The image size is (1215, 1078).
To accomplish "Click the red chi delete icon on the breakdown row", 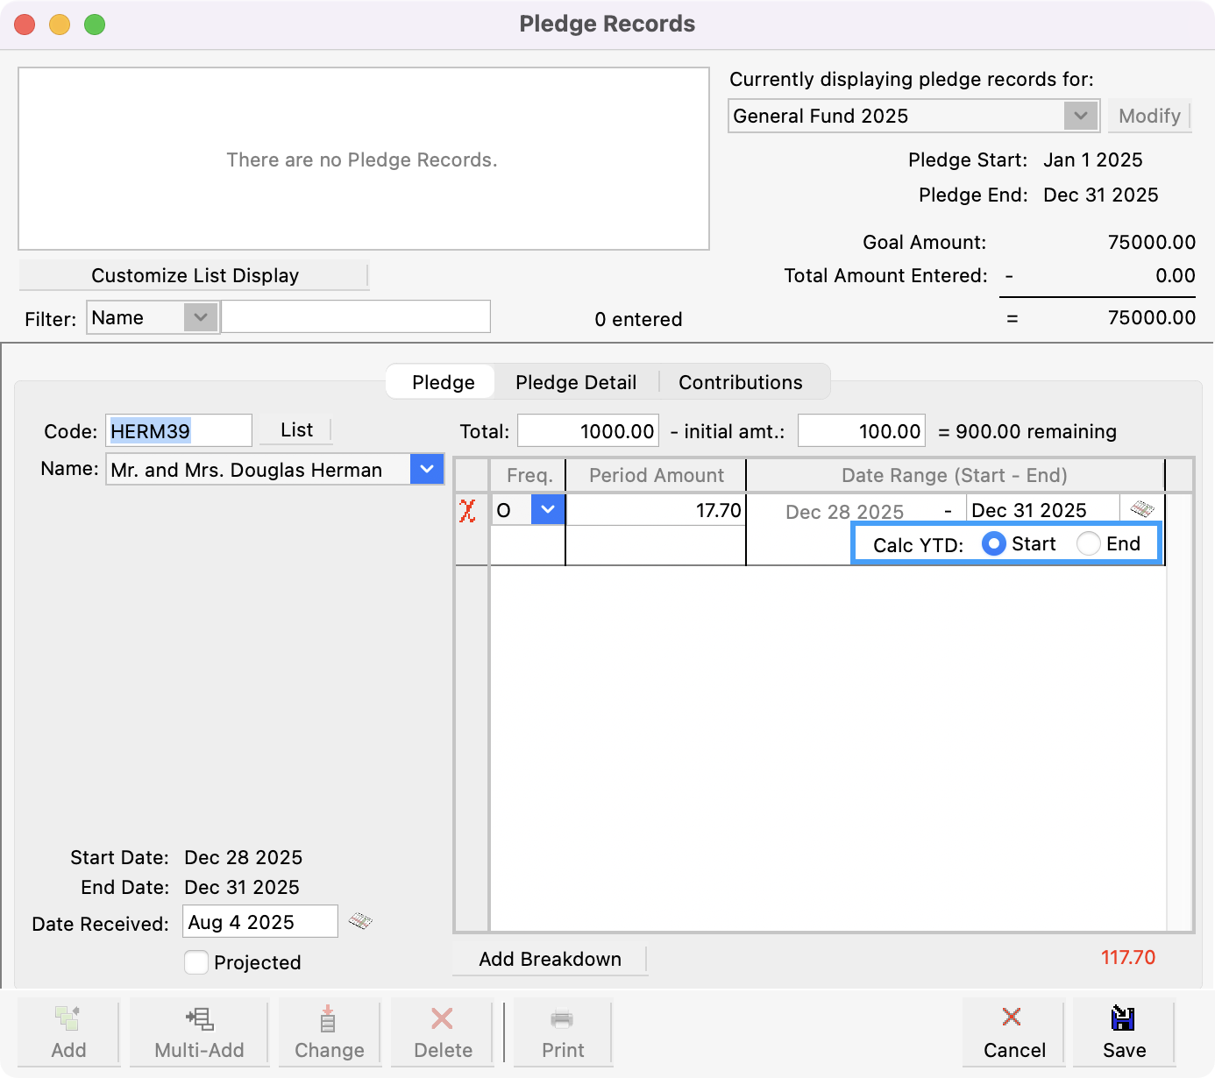I will (469, 509).
